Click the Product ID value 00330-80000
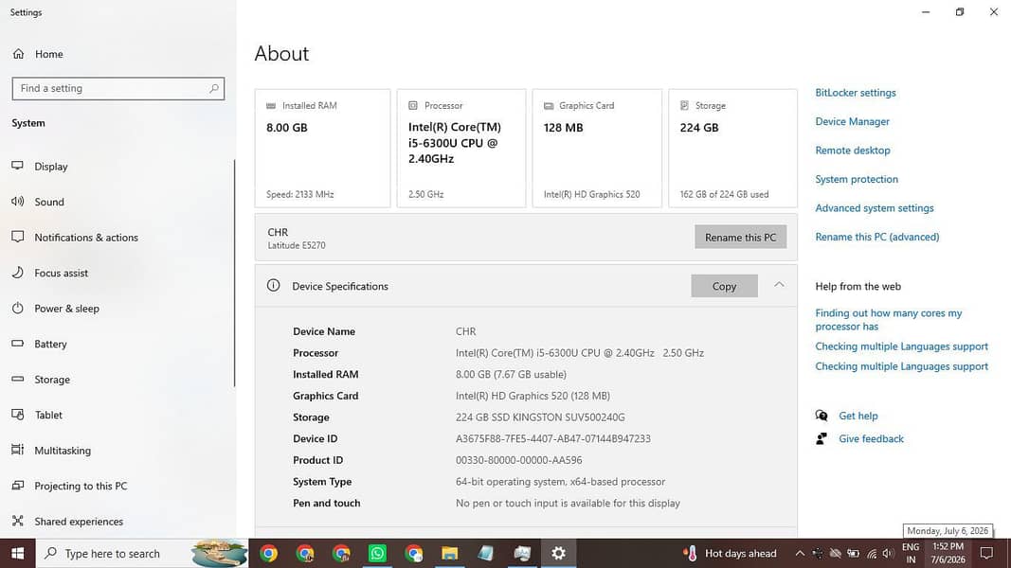Viewport: 1011px width, 568px height. click(x=518, y=460)
